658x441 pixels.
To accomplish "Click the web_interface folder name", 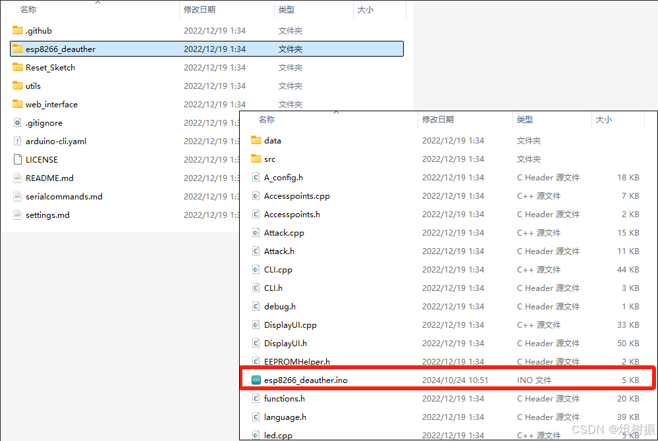I will click(x=51, y=105).
